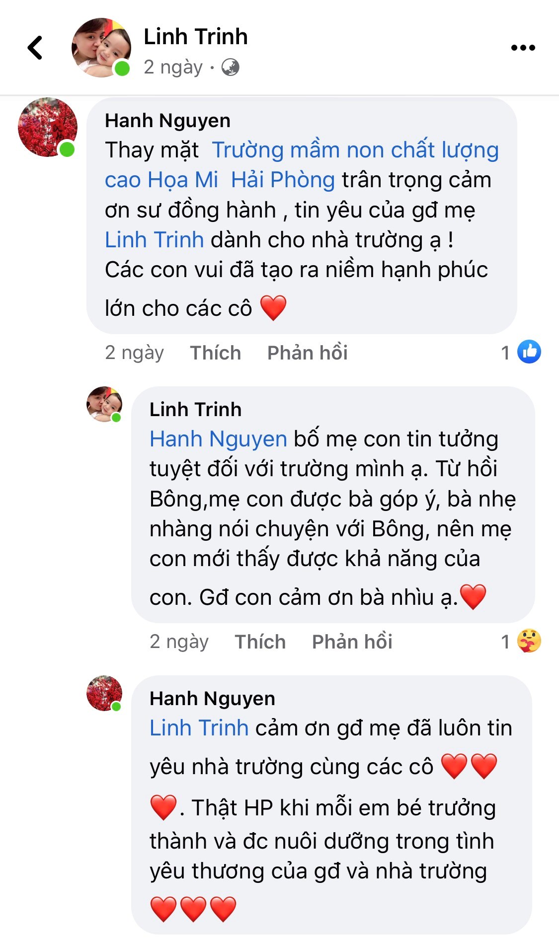Tap the Linh Trinh post author name

tap(195, 37)
